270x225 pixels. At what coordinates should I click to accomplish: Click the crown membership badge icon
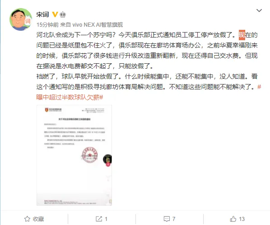(63, 14)
